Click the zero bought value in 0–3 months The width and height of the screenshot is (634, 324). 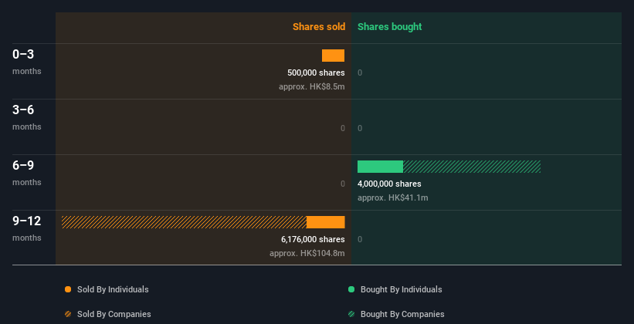[360, 73]
